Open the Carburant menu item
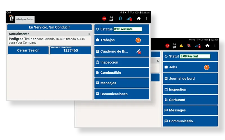Viewport: 225px width, 140px height. click(x=190, y=100)
